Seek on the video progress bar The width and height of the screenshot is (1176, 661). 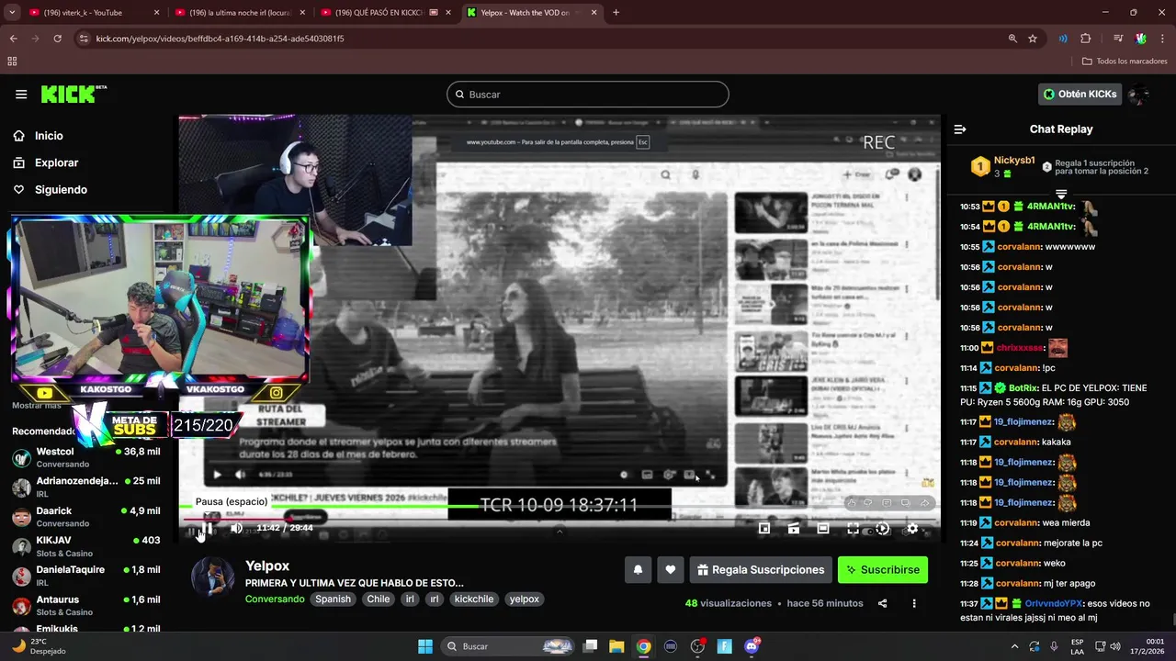click(560, 518)
